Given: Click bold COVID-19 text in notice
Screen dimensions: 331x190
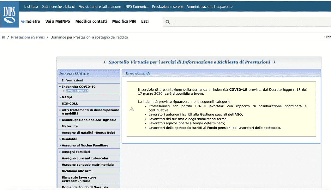Looking at the screenshot, I should (x=238, y=90).
